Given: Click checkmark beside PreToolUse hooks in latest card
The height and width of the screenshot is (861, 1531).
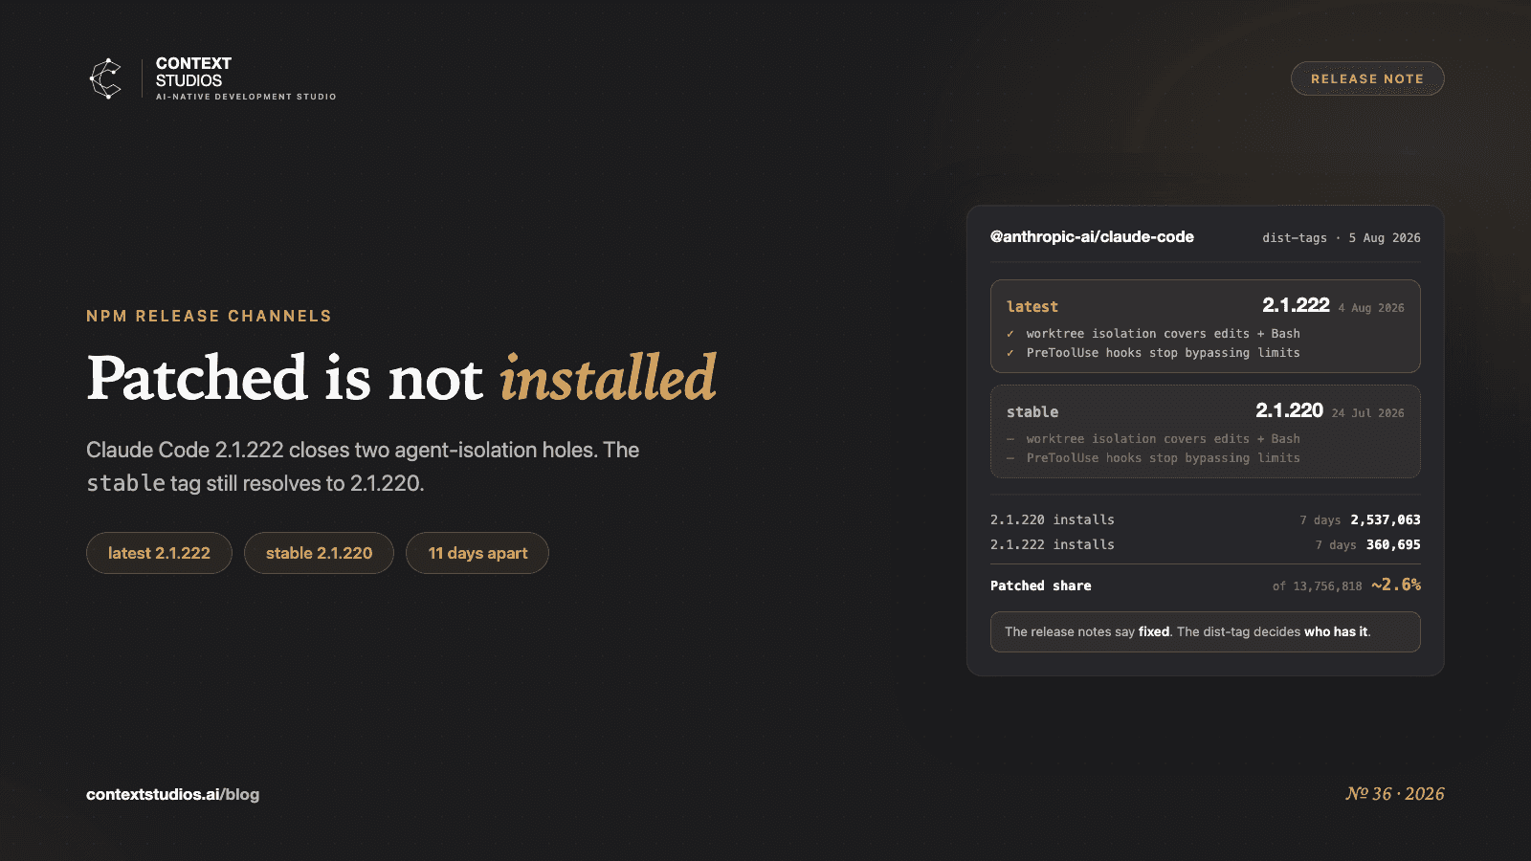Looking at the screenshot, I should [1010, 353].
